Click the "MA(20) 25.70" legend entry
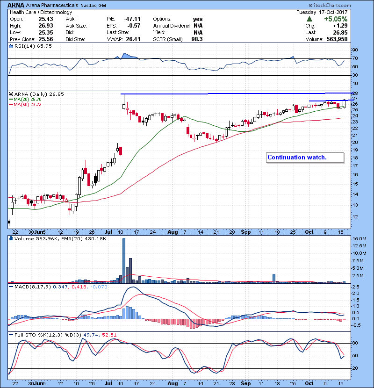 point(28,100)
